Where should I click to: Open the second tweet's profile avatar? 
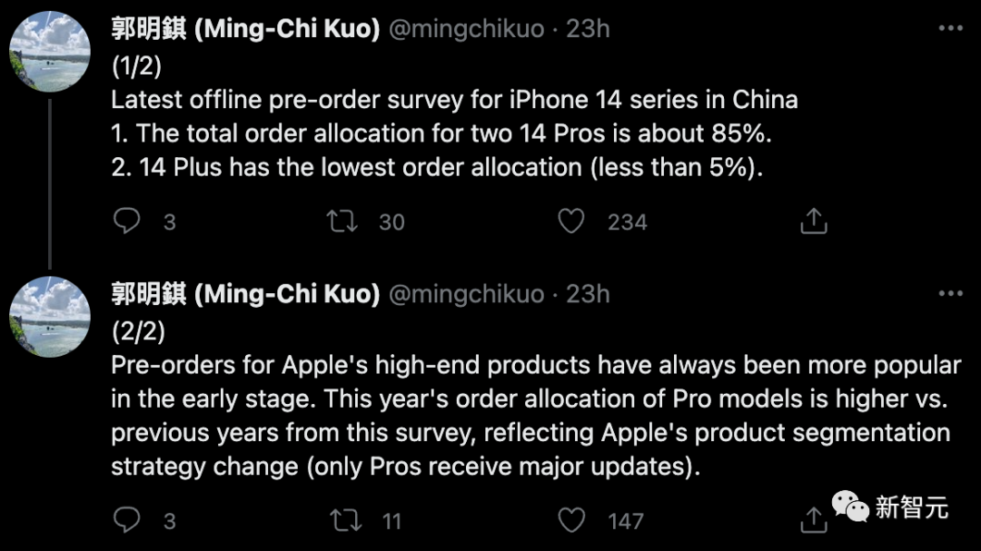(x=49, y=317)
